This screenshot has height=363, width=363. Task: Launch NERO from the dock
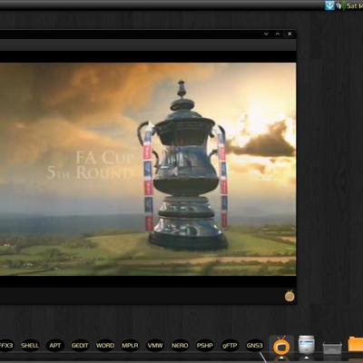(180, 345)
